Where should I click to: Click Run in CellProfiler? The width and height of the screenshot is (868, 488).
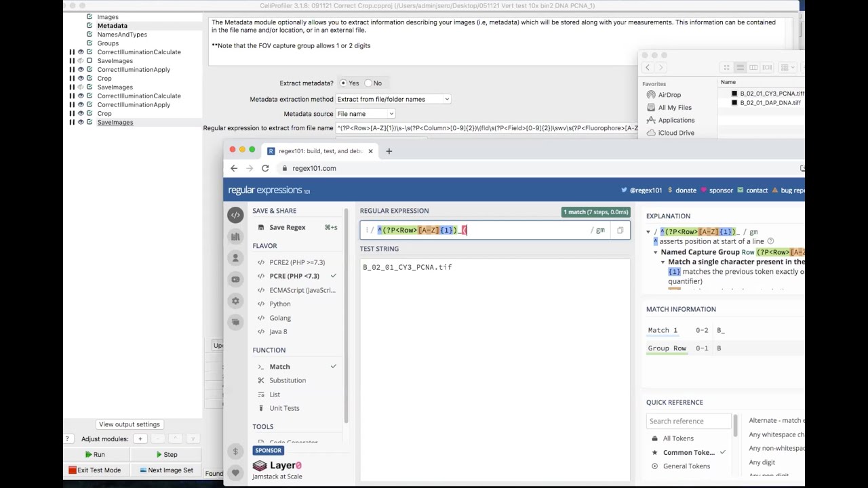coord(95,455)
